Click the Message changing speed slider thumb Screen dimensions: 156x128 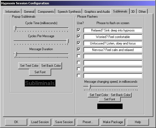pos(89,87)
